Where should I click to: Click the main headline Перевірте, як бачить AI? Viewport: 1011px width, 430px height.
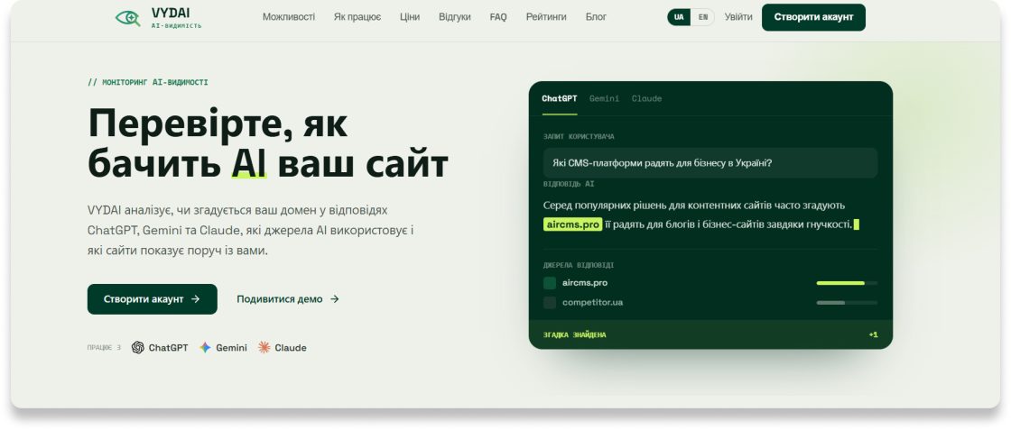(x=267, y=143)
